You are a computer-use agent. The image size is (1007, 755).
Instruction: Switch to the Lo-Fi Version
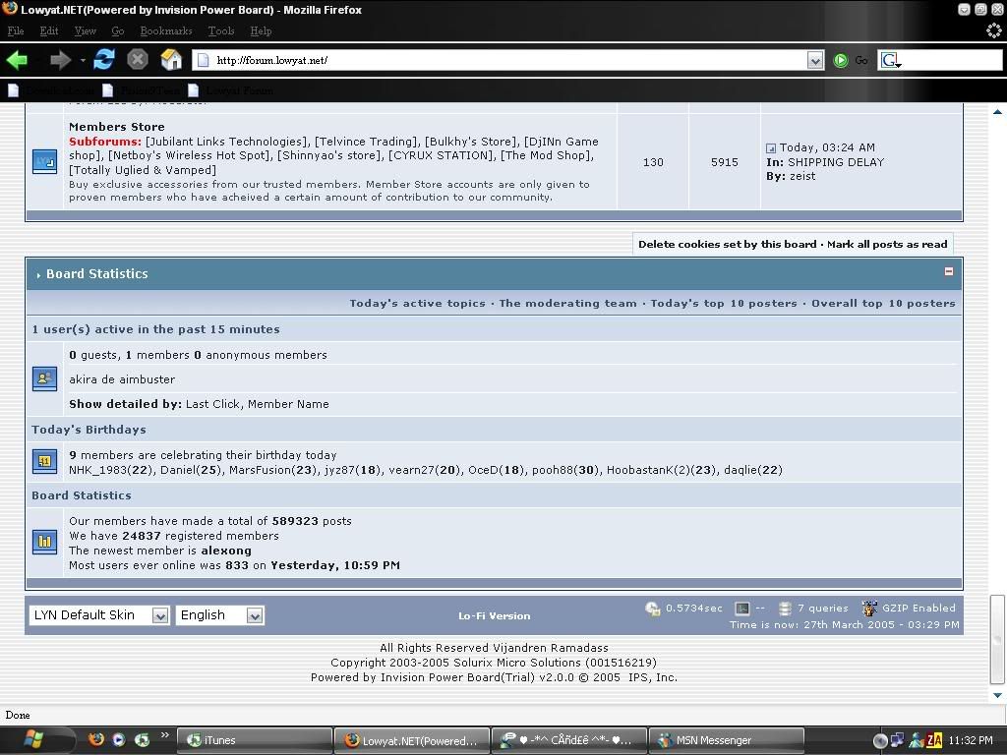pos(494,615)
